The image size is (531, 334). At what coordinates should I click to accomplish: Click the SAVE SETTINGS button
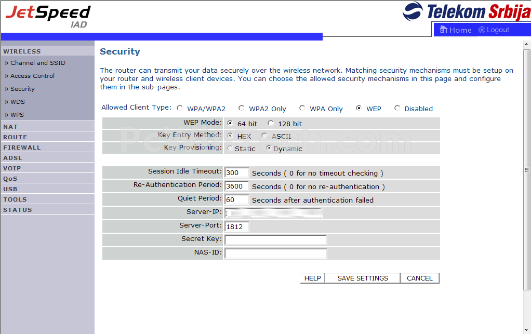[363, 278]
